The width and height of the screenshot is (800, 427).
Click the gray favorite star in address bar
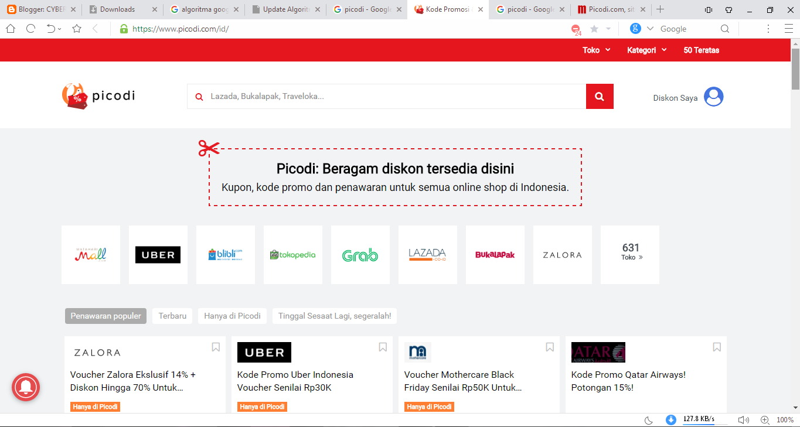(594, 29)
